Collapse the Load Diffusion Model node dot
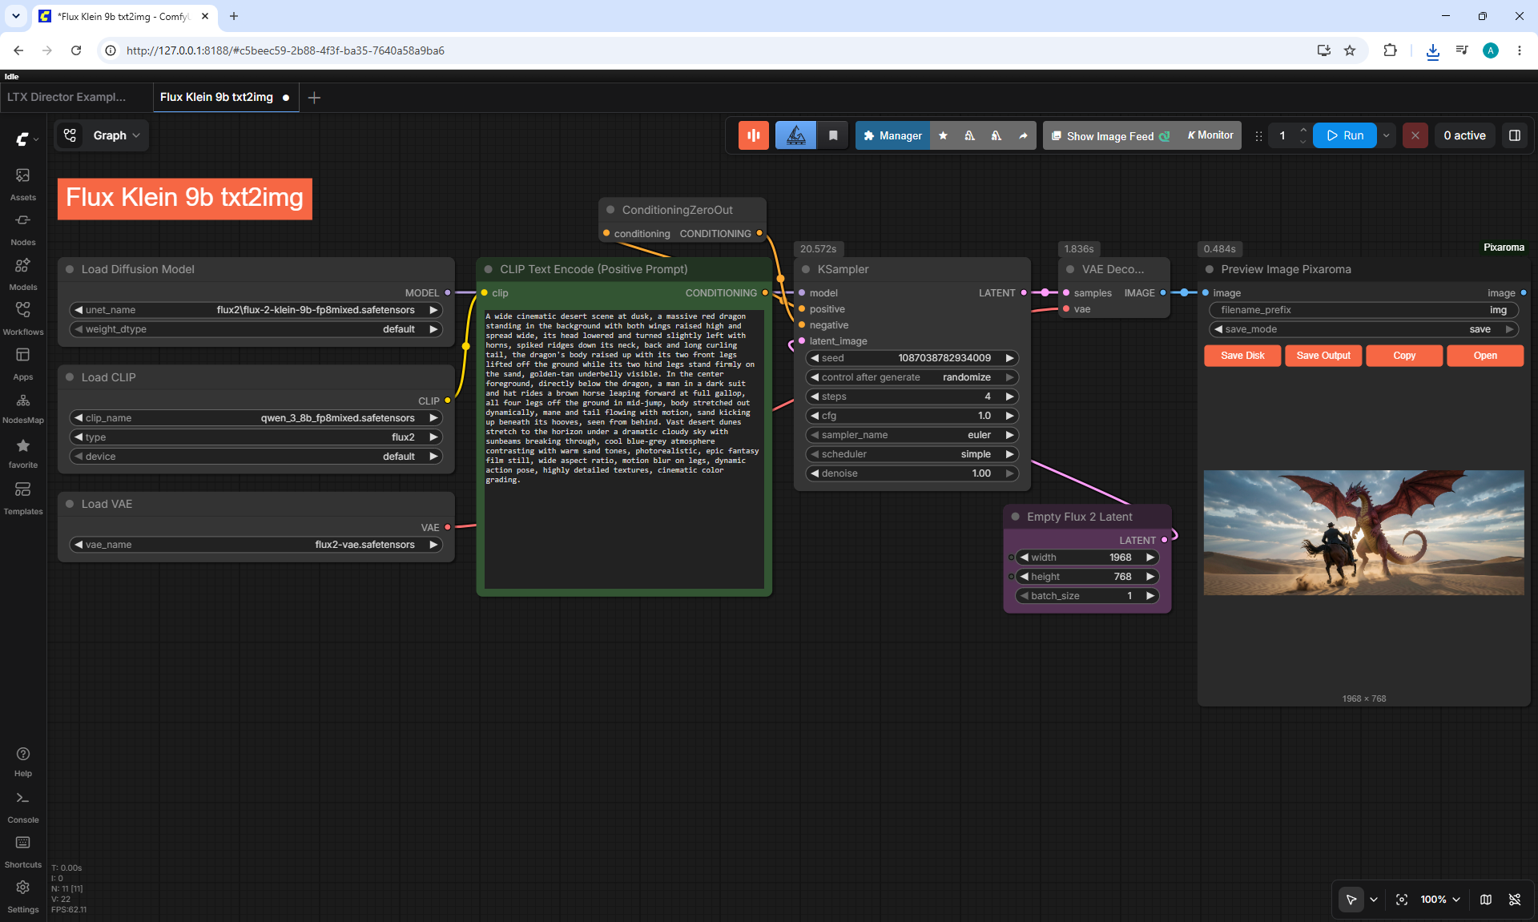The height and width of the screenshot is (922, 1538). 70,269
